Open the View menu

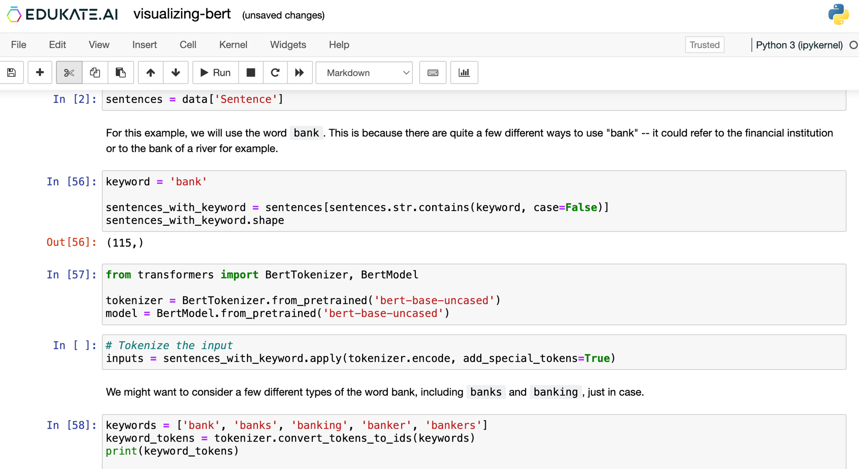(x=99, y=45)
